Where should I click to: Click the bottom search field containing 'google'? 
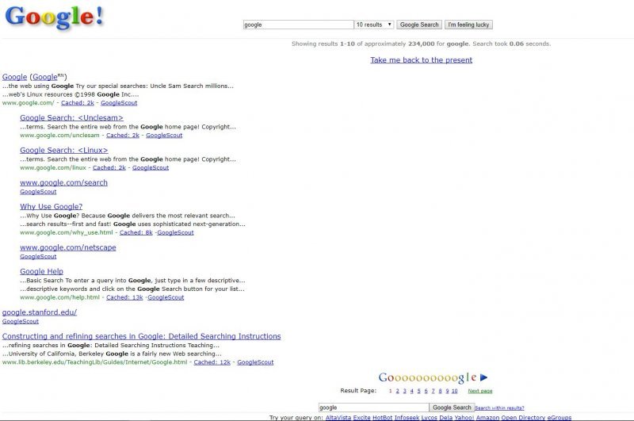(x=373, y=408)
